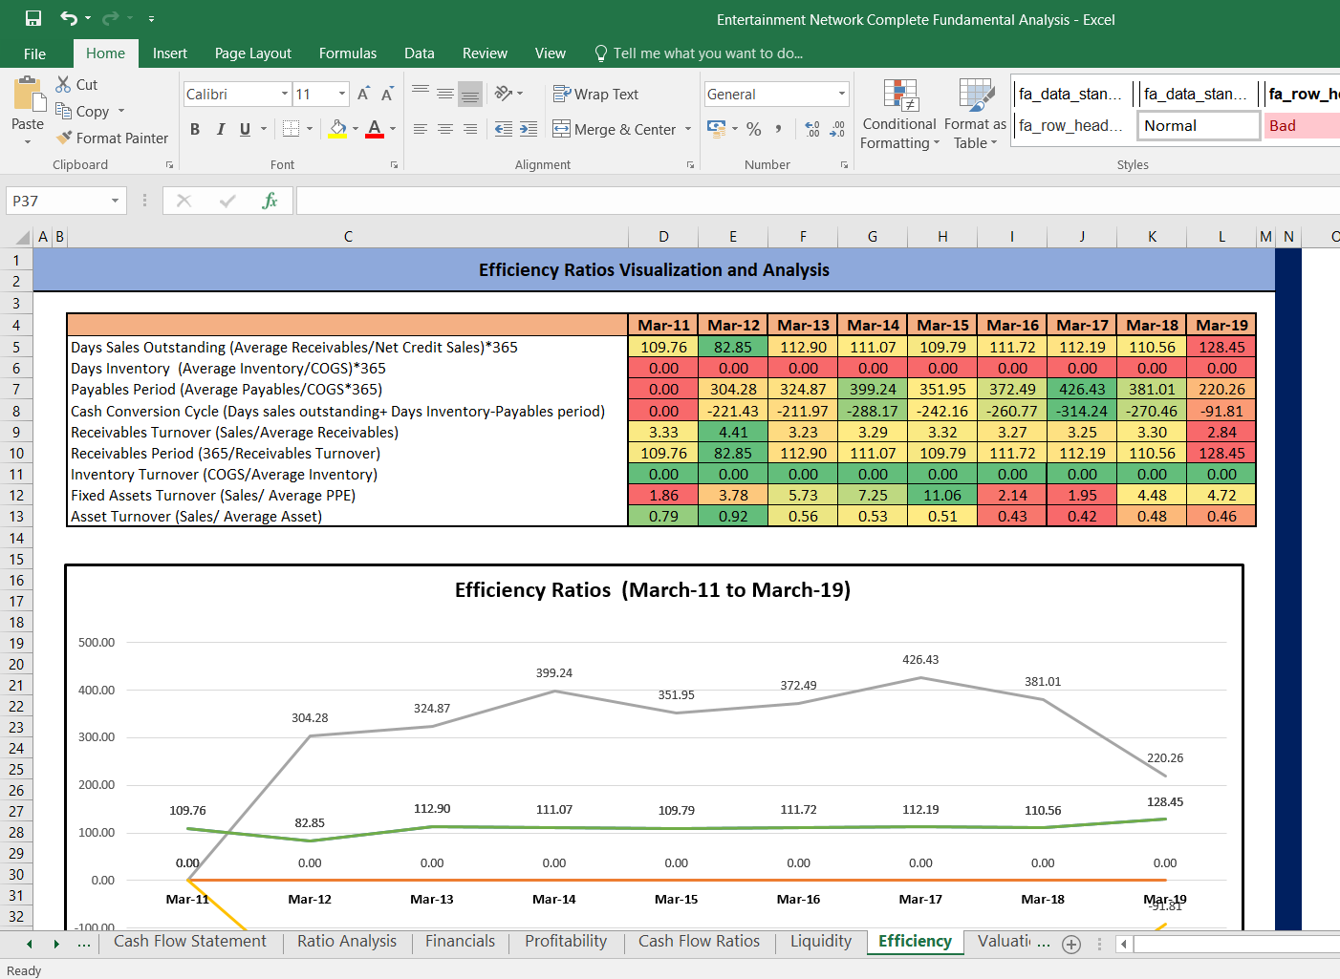Switch to the Liquidity sheet tab

pos(821,941)
